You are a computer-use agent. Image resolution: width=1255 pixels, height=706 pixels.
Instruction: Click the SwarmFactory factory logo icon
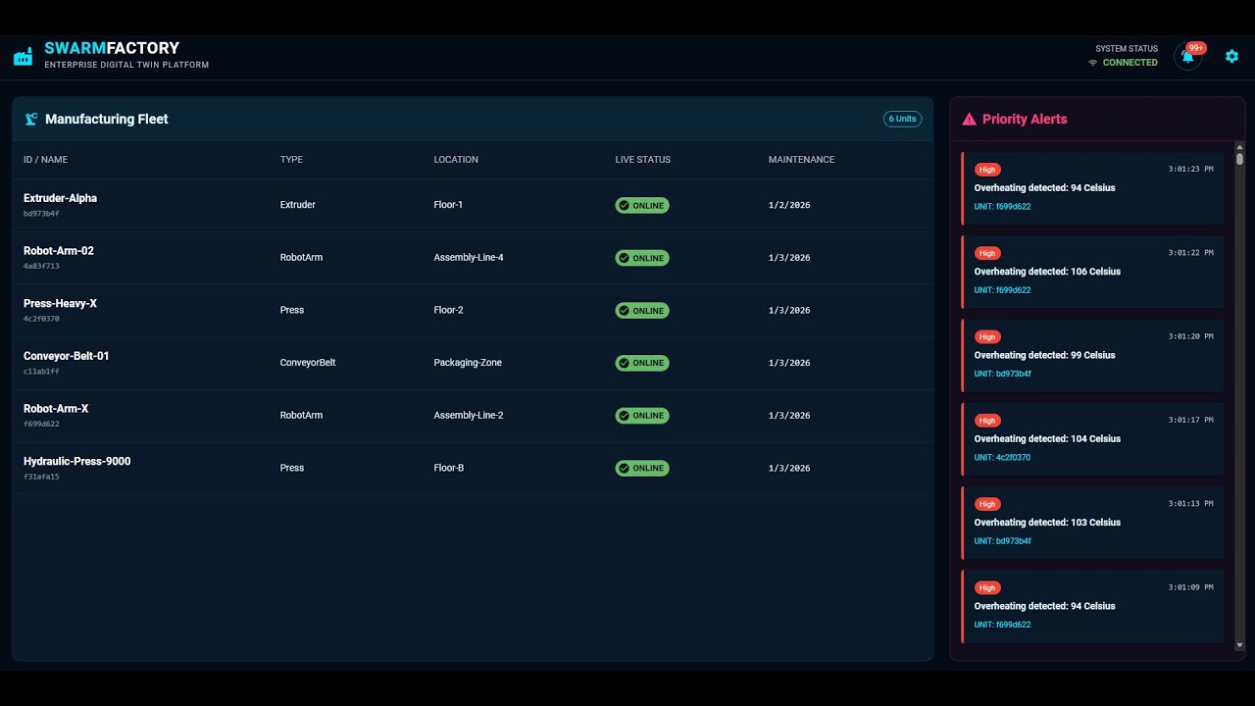[x=23, y=57]
